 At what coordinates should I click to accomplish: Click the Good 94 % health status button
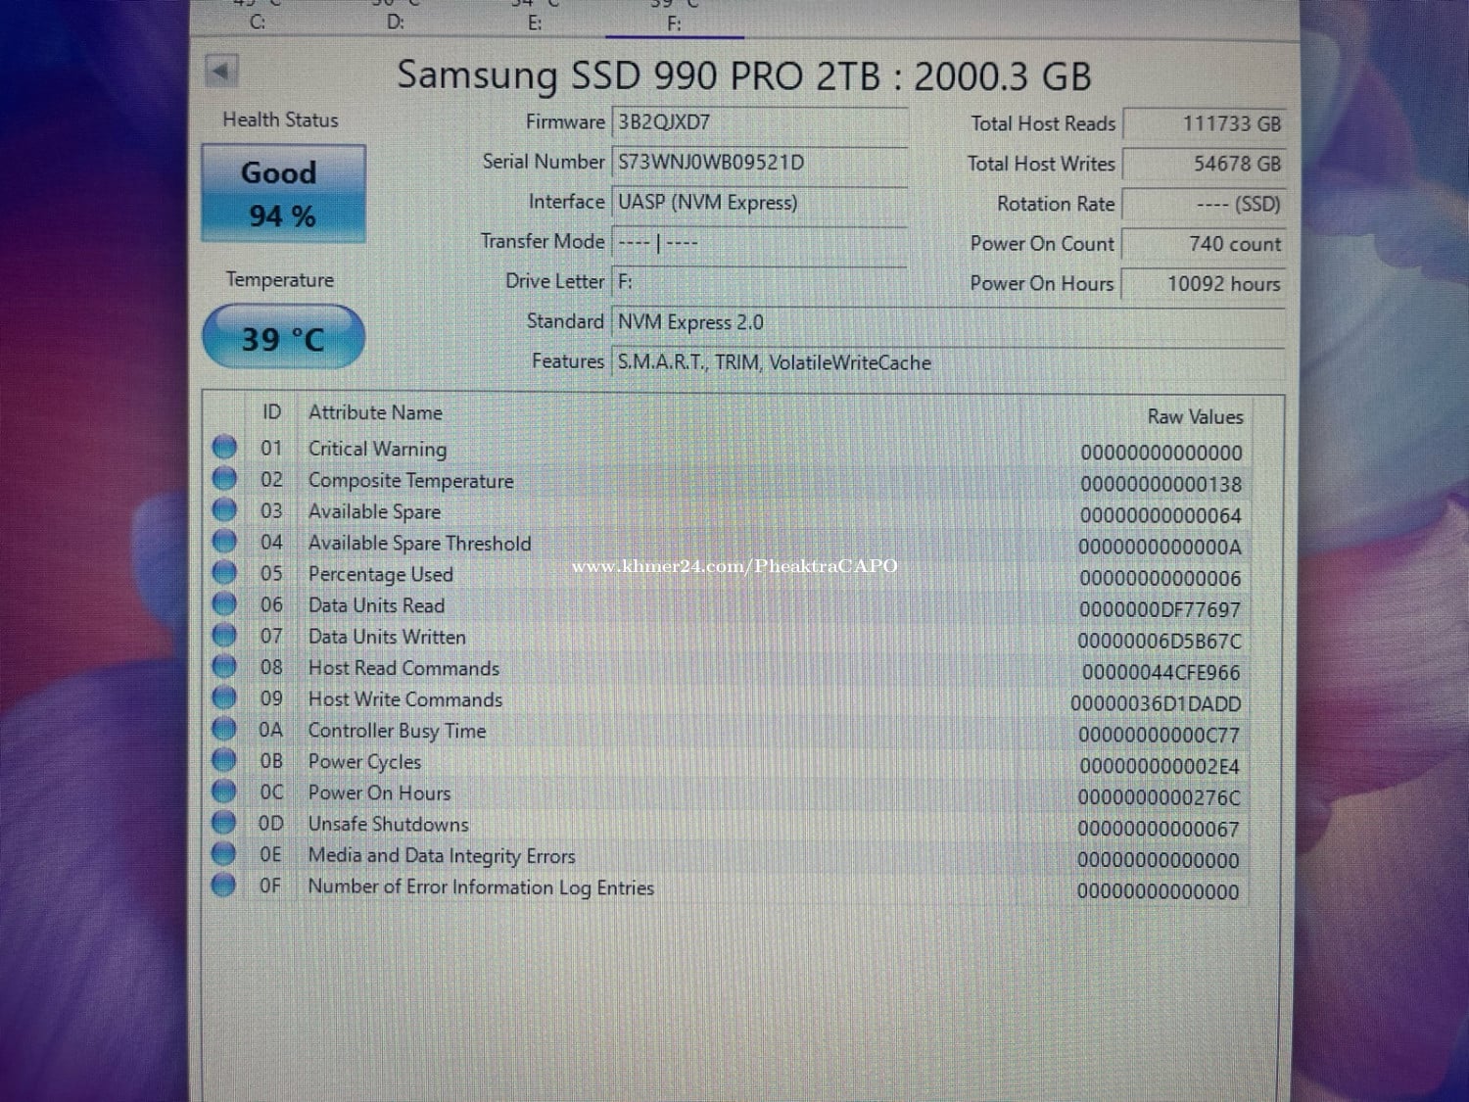283,194
